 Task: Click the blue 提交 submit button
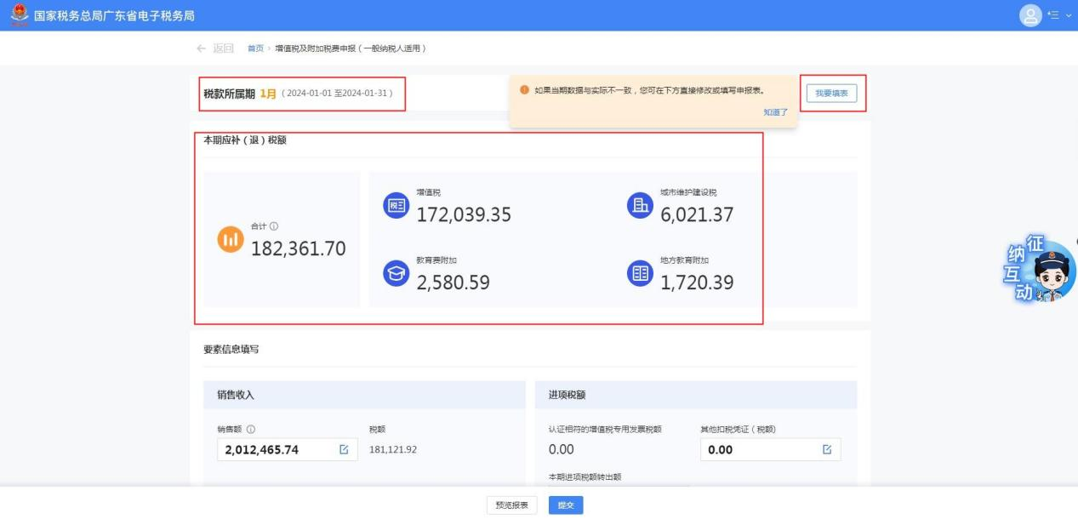[x=565, y=505]
